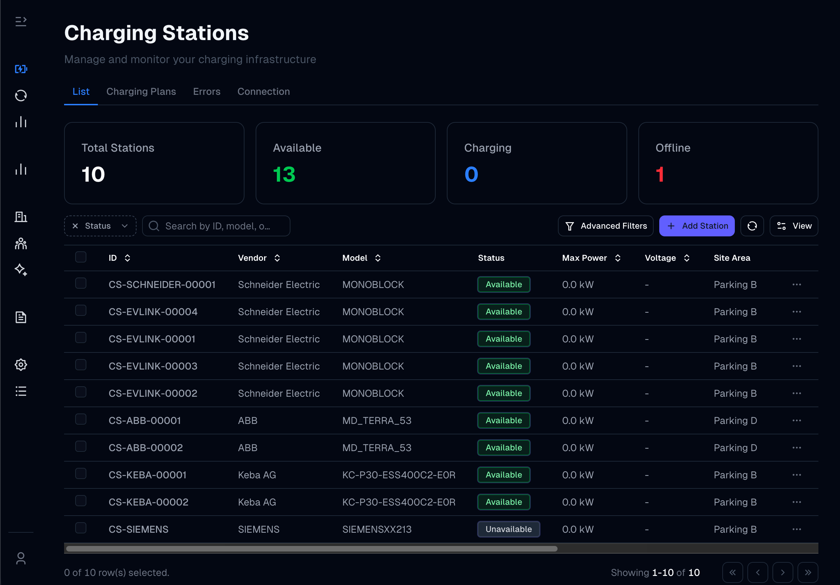This screenshot has height=585, width=840.
Task: Open the Errors tab
Action: click(x=206, y=92)
